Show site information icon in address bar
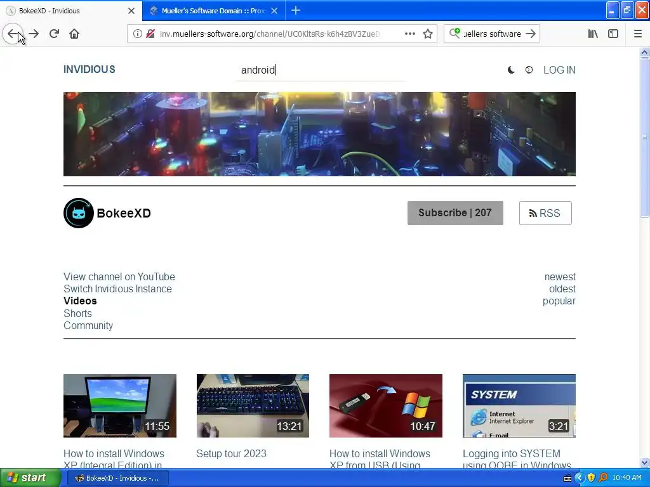650x487 pixels. coord(137,34)
